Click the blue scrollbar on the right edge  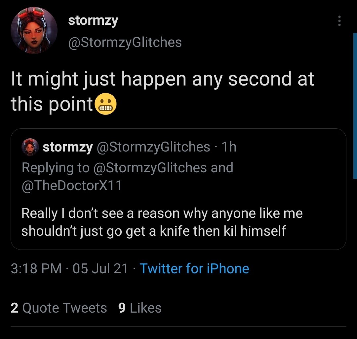355,106
